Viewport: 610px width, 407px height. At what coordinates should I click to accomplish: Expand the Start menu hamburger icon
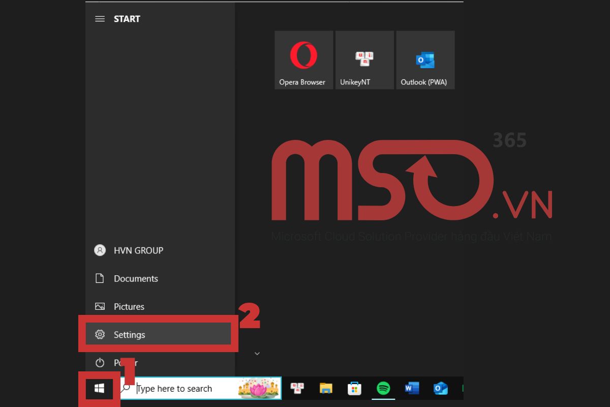click(100, 19)
